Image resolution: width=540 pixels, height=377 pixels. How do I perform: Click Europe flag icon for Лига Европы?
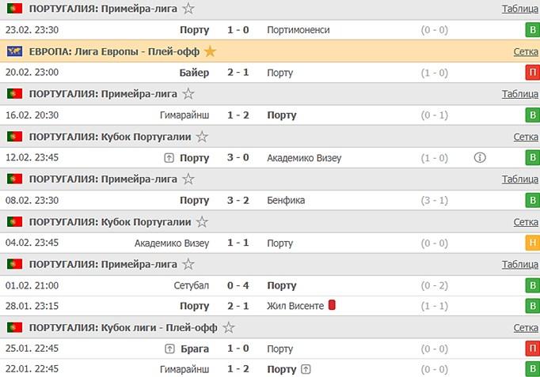(x=14, y=51)
